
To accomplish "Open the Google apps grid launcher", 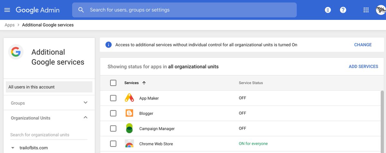I will [x=366, y=10].
